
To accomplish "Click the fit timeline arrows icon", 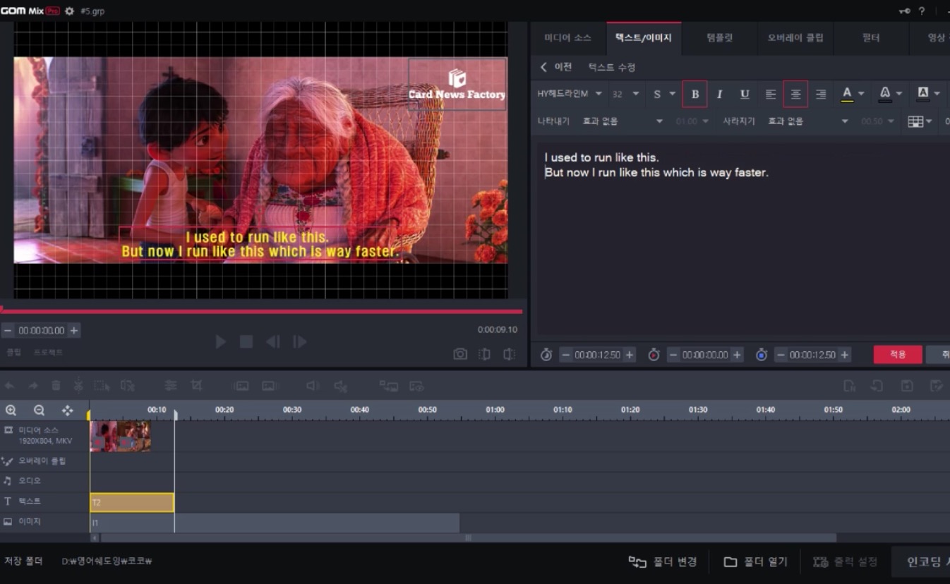I will pos(67,410).
